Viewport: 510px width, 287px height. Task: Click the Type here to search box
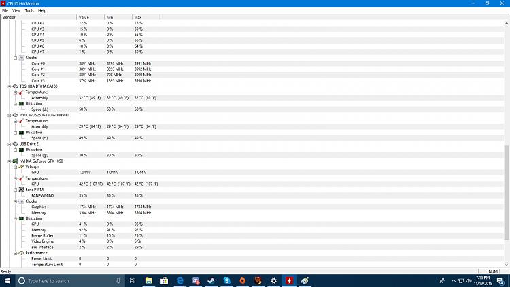coord(70,280)
